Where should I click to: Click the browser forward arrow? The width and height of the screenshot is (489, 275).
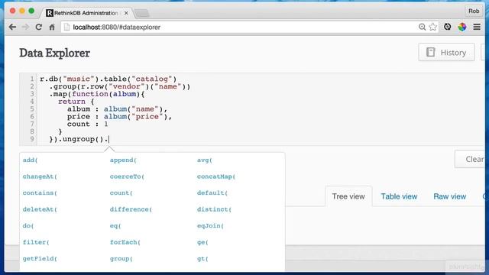click(25, 27)
